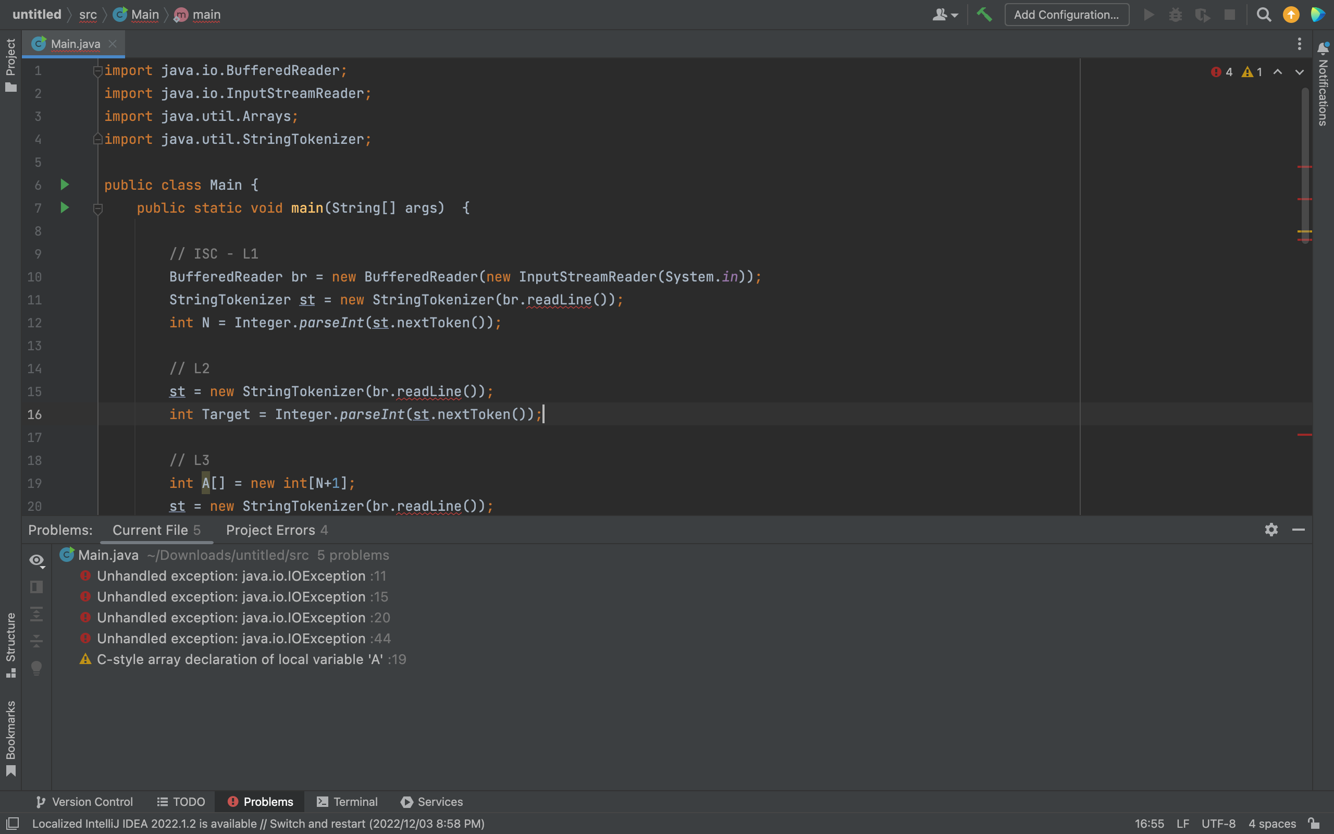Screen dimensions: 1334x834
Task: Click the editor vertical scrollbar thumb
Action: coord(1305,165)
